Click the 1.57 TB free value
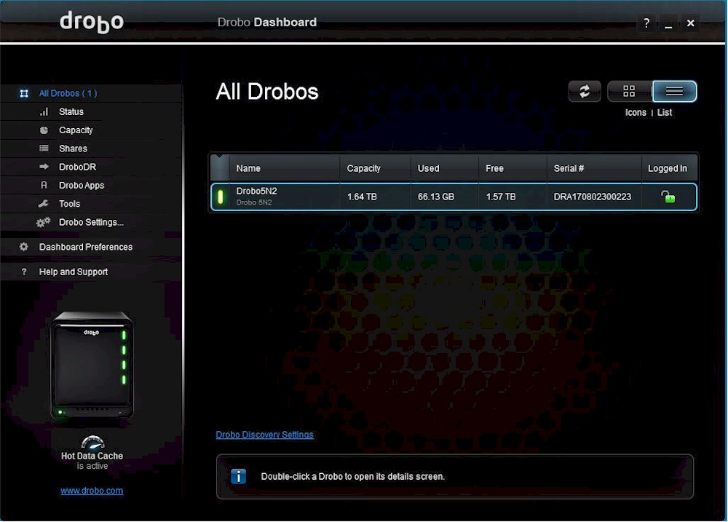This screenshot has height=522, width=728. 501,197
